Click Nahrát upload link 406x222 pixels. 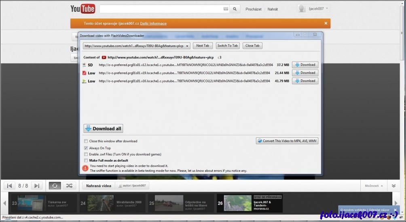(273, 9)
